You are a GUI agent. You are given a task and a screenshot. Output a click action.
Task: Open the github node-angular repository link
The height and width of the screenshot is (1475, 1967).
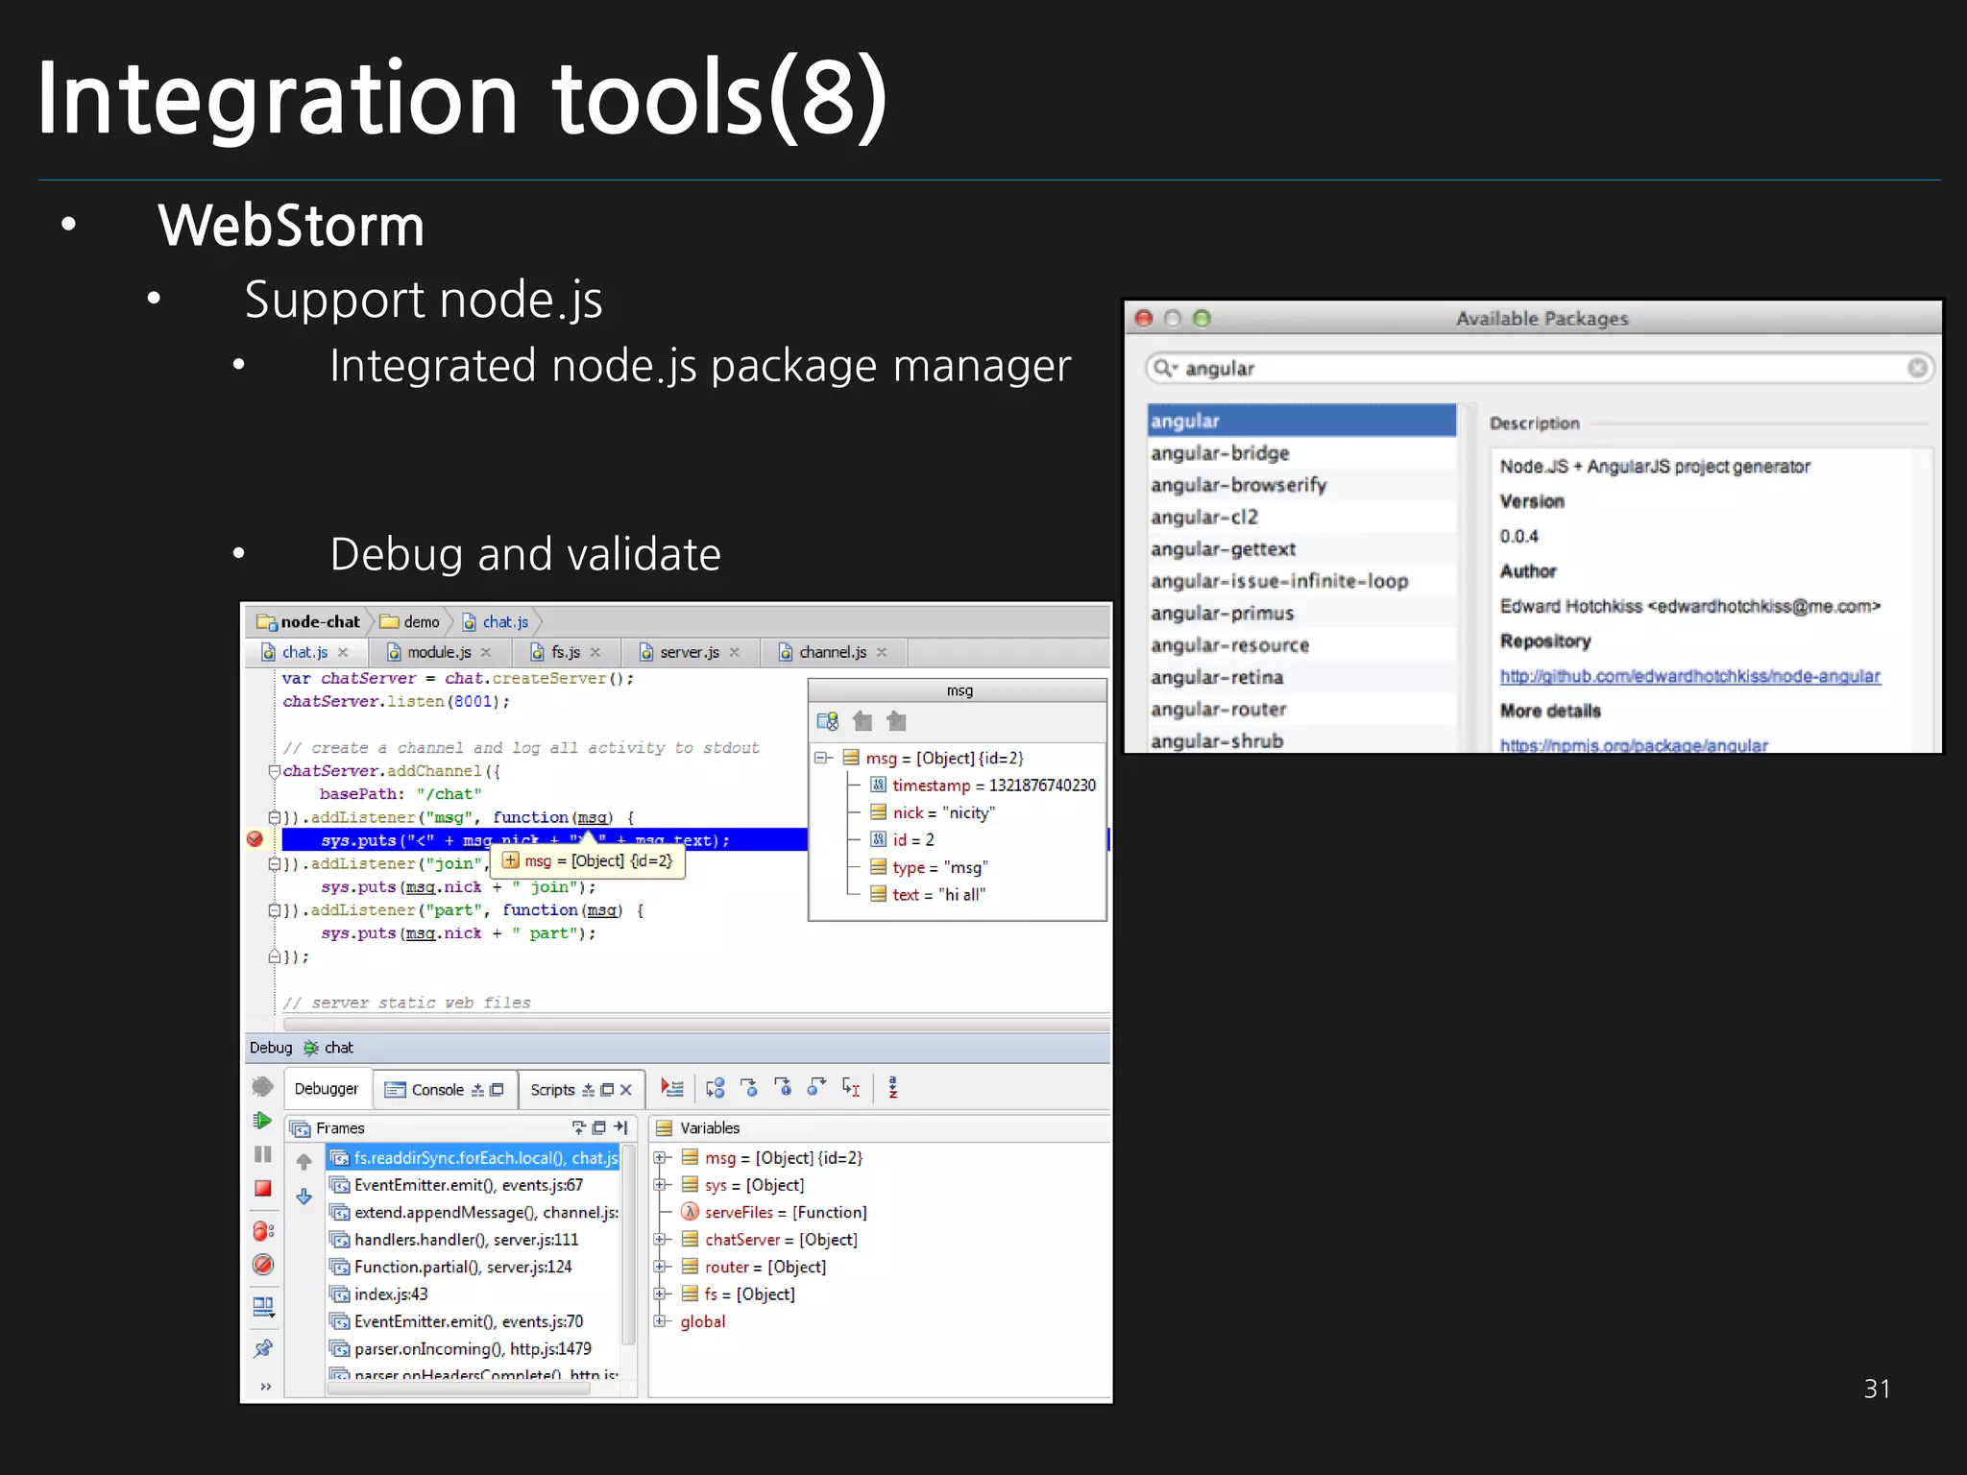(x=1689, y=676)
